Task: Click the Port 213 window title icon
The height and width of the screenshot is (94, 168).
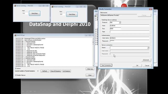Action: (52, 7)
